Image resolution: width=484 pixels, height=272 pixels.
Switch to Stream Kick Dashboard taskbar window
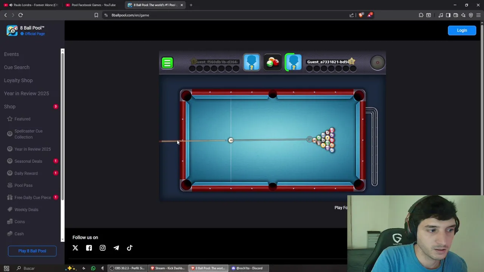(167, 268)
